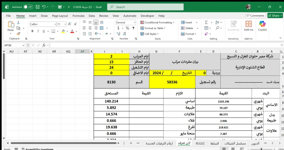Click Decrease Font Size icon
The height and width of the screenshot is (150, 284).
pyautogui.click(x=75, y=24)
